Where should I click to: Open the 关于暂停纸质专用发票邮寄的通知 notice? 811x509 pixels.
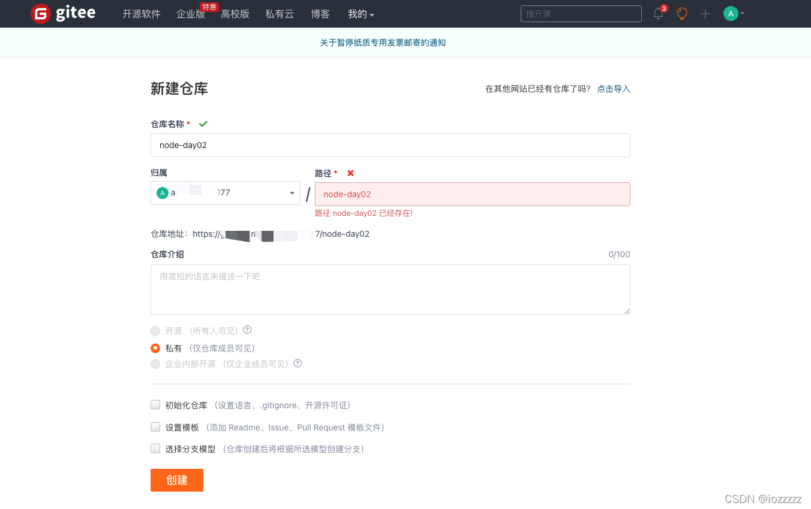(x=383, y=43)
